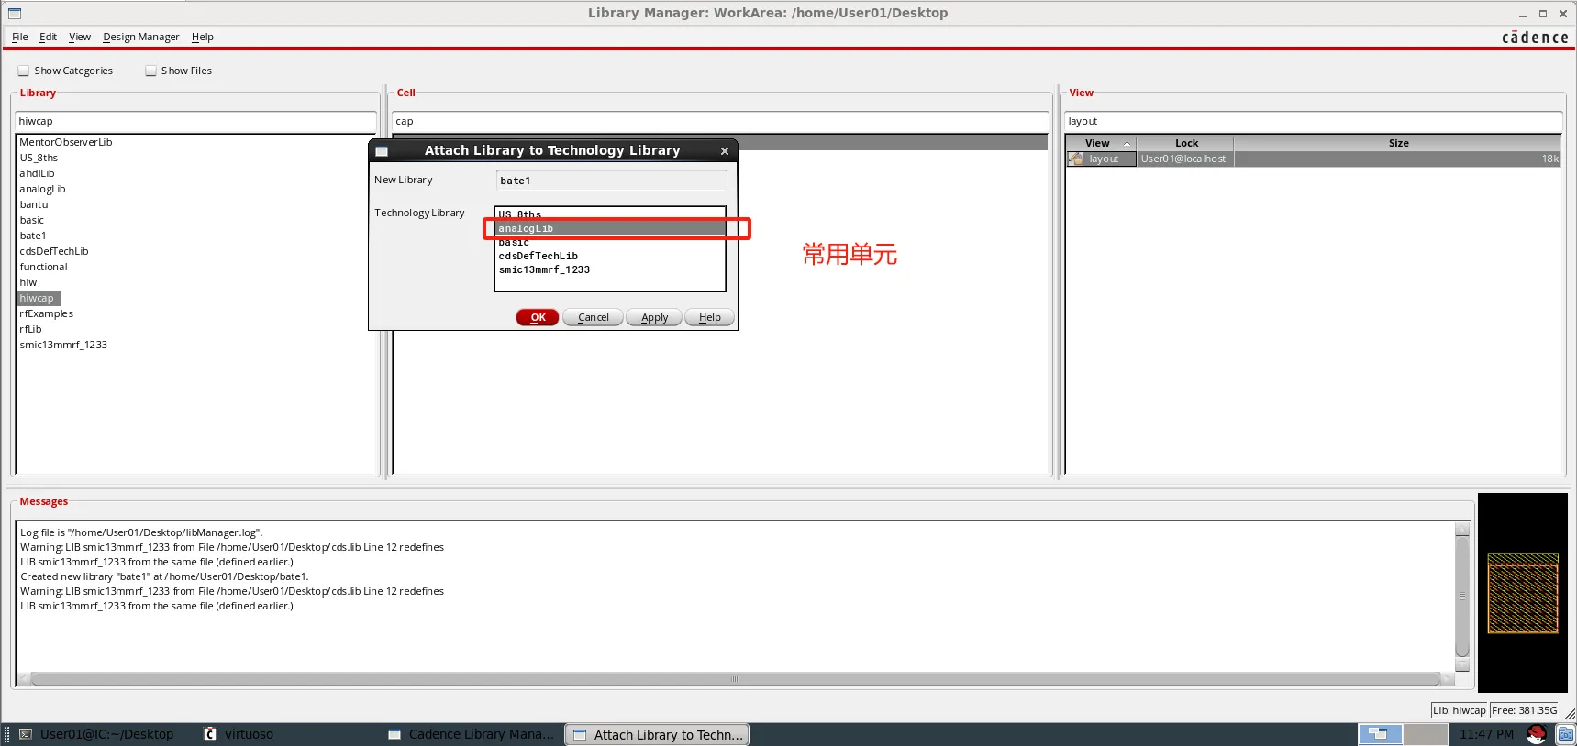Close the Attach Library dialog
This screenshot has width=1577, height=746.
[725, 151]
